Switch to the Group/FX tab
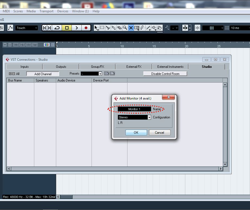 (x=97, y=67)
